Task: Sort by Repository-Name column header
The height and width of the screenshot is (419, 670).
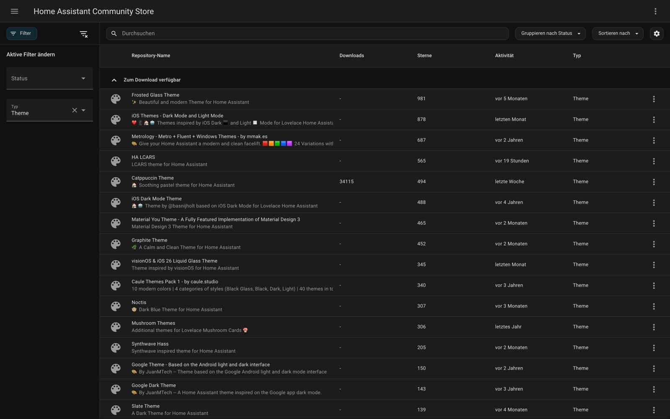Action: click(x=151, y=56)
